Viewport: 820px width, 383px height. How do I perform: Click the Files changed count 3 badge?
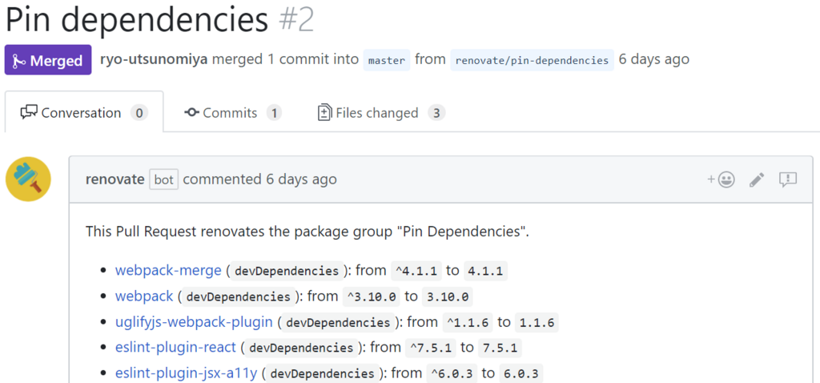(x=436, y=112)
